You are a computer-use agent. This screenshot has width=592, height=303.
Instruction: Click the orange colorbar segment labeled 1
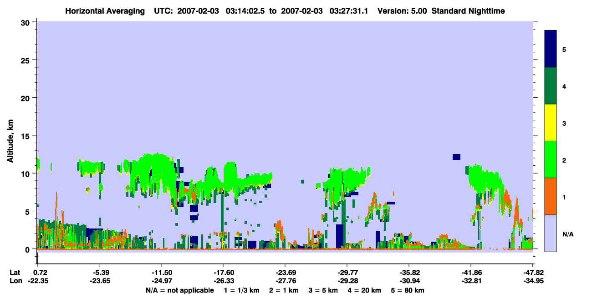[551, 196]
